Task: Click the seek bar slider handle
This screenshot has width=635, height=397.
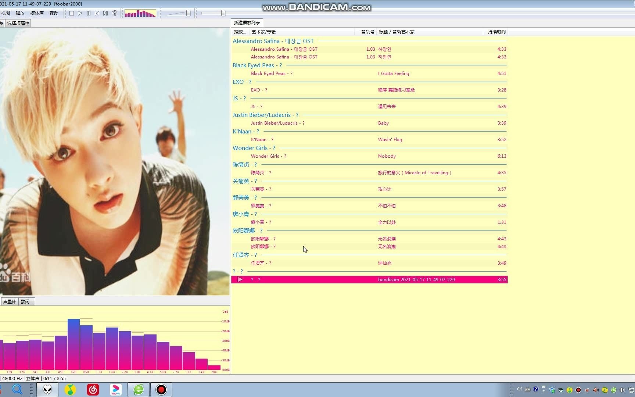Action: (223, 13)
